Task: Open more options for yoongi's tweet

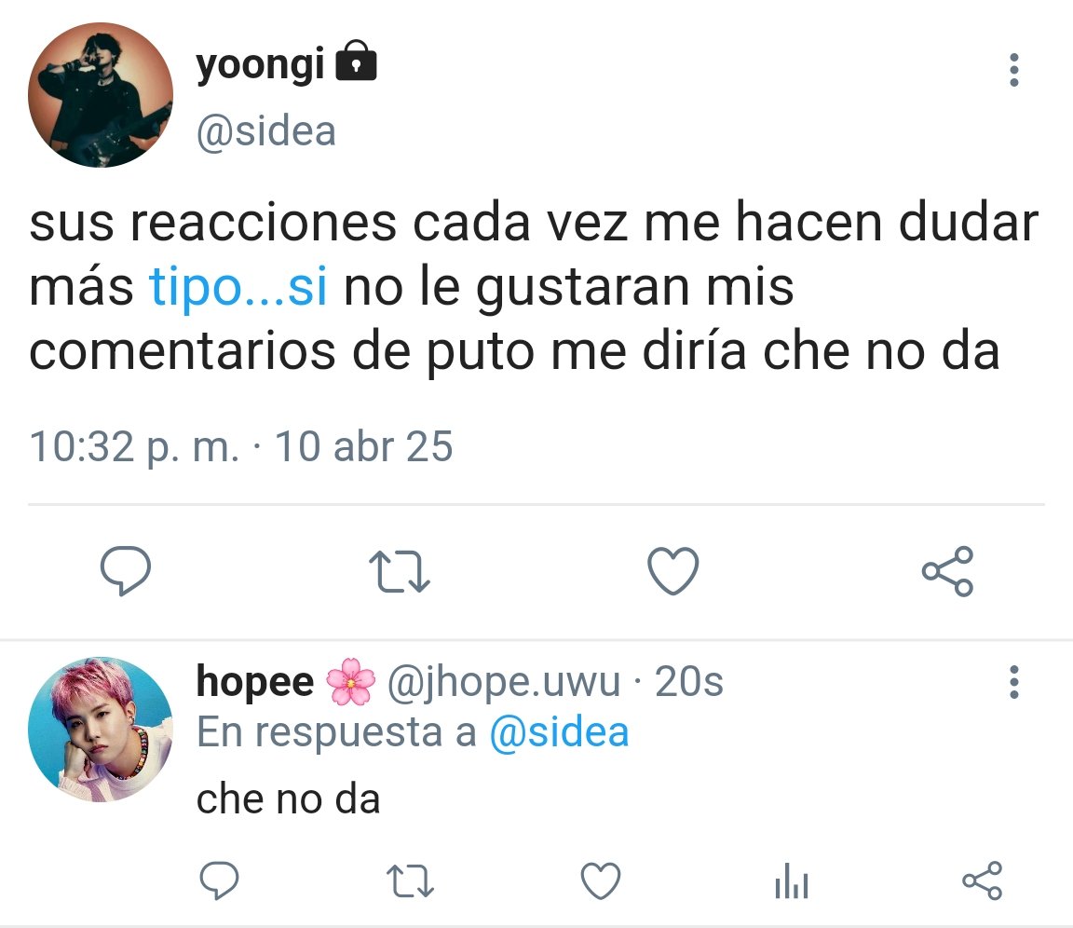Action: click(1014, 70)
